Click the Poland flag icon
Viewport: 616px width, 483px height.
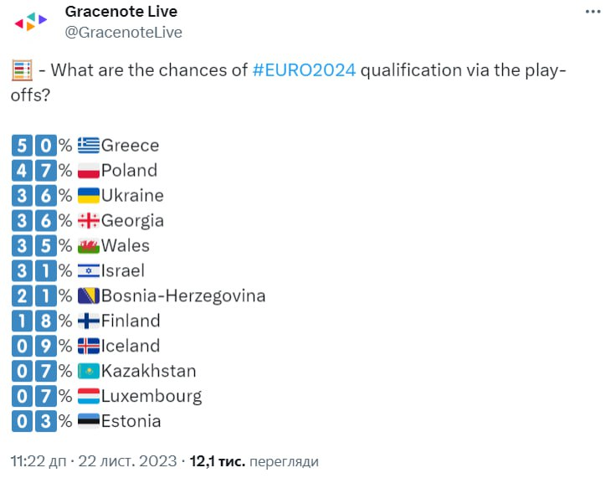coord(88,171)
